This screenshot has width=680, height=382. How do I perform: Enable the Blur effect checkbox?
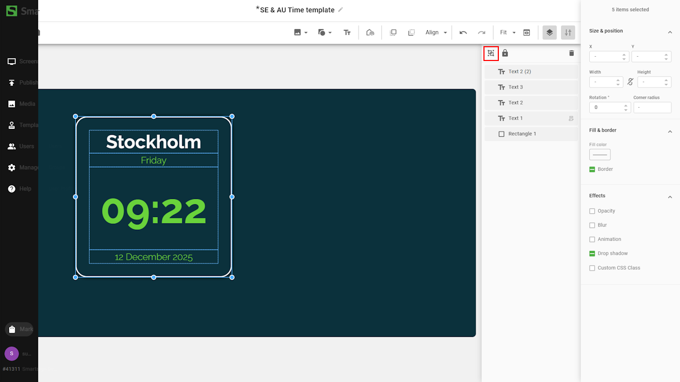click(592, 225)
